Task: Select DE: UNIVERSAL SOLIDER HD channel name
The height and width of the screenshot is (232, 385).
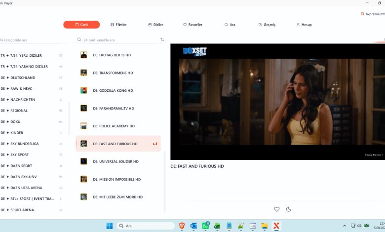Action: pyautogui.click(x=115, y=161)
